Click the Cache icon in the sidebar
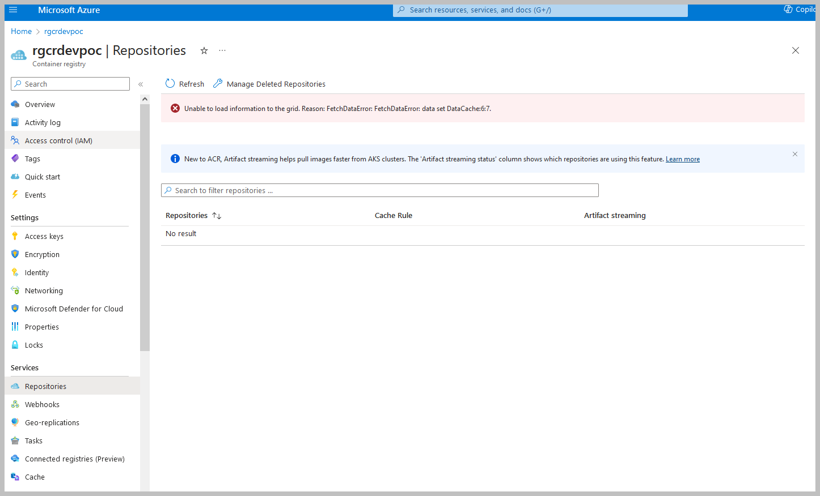Viewport: 820px width, 496px height. (x=15, y=477)
